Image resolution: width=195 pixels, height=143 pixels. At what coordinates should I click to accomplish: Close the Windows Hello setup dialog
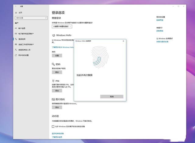tap(123, 41)
